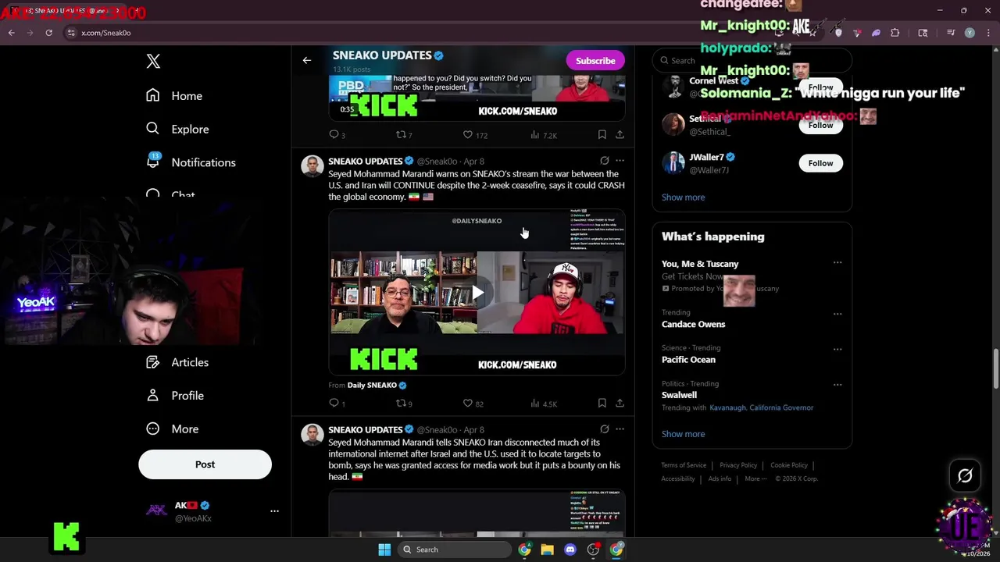The image size is (1000, 562).
Task: Open the Privacy Policy link
Action: click(x=738, y=465)
